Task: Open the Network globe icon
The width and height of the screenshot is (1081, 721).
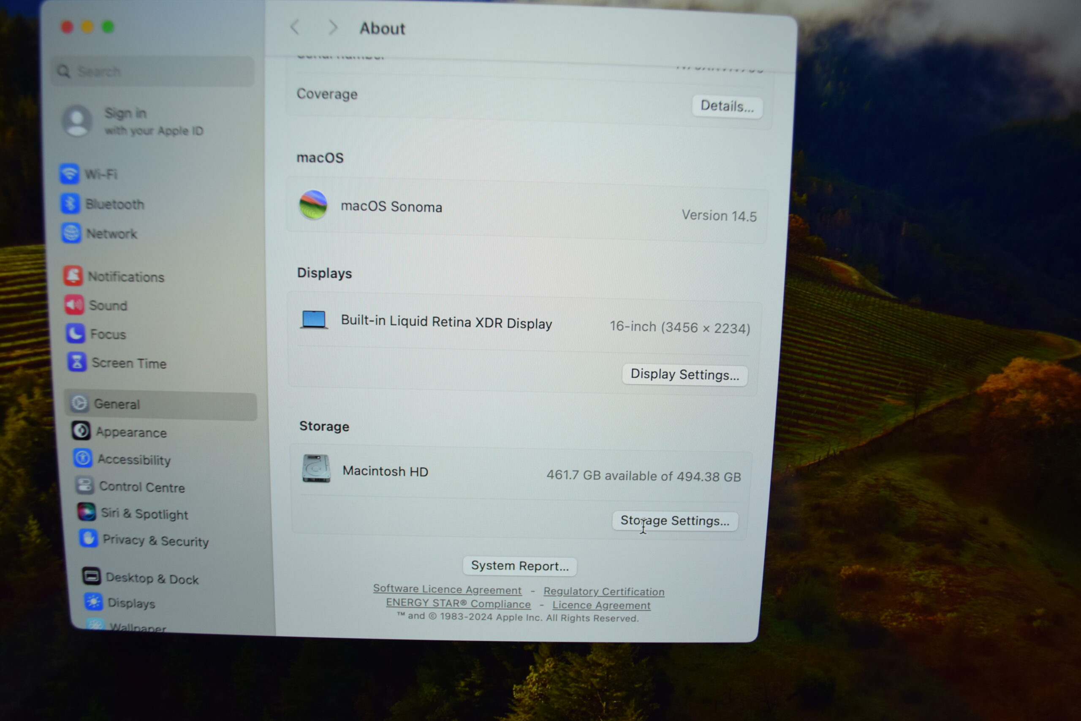Action: (72, 233)
